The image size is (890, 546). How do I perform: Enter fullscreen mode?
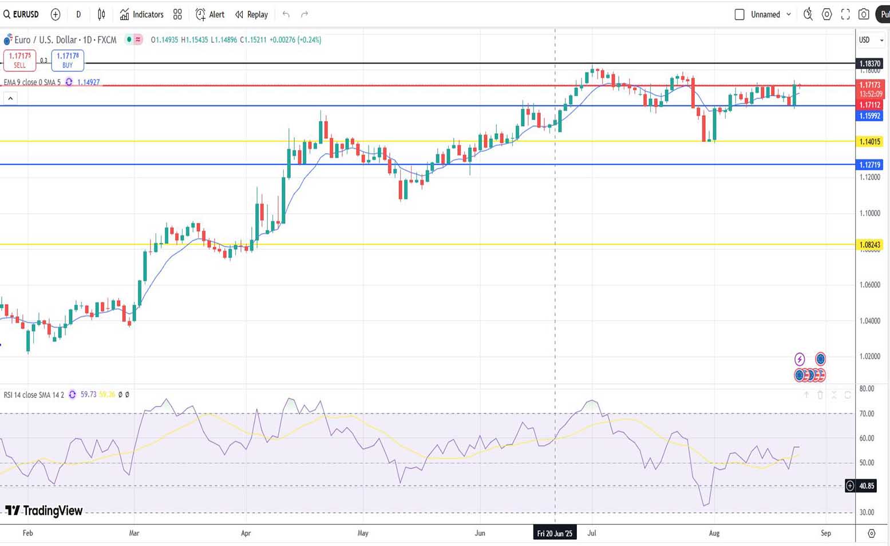[845, 14]
